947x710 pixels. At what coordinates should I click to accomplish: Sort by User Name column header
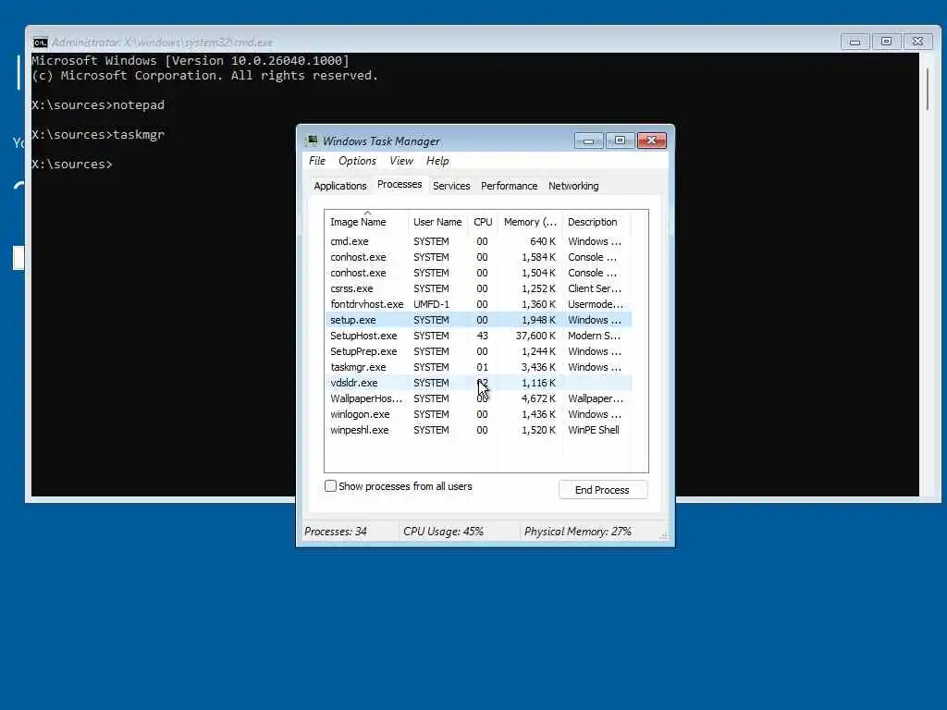[437, 222]
